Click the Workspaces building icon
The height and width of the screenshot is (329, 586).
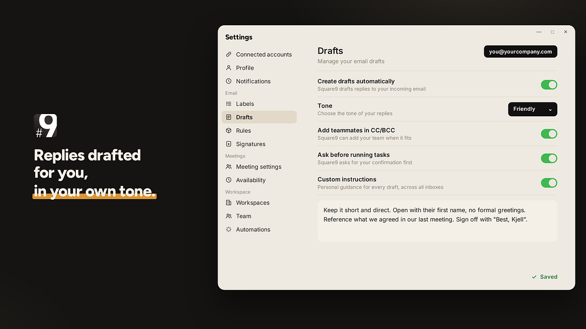(228, 202)
